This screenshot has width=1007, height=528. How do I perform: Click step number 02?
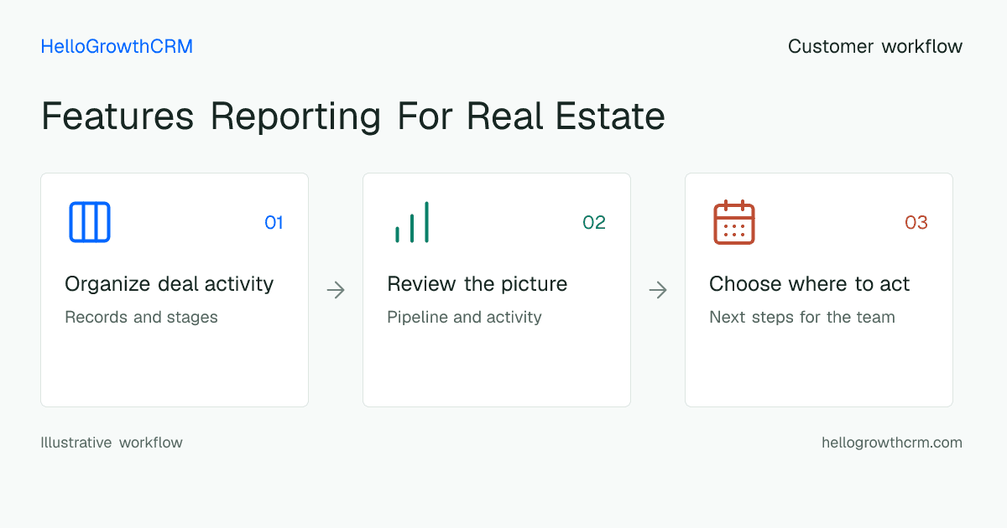(x=594, y=222)
